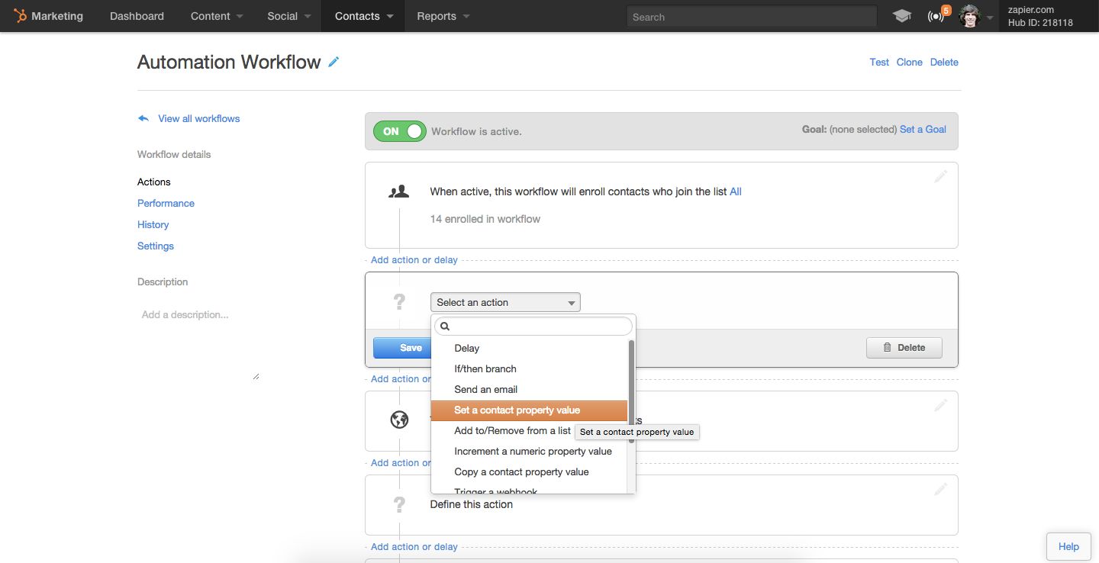Edit the enrollment trigger with its pencil icon
Viewport: 1099px width, 563px height.
(x=940, y=176)
